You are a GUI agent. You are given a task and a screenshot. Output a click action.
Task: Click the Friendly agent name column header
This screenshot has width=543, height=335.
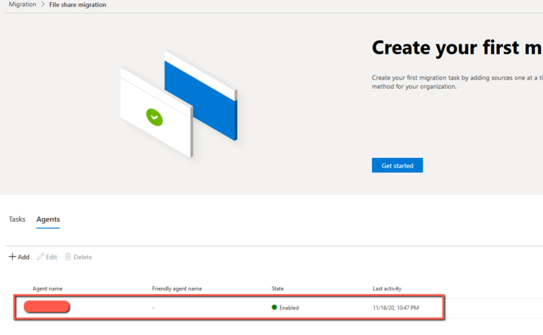pos(177,288)
